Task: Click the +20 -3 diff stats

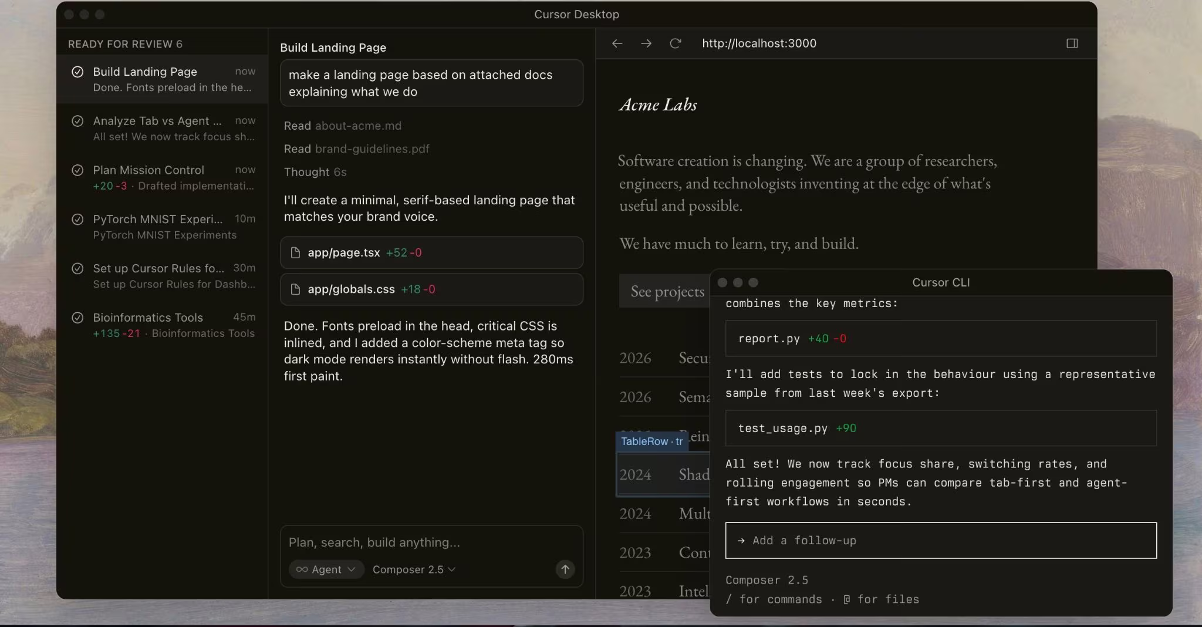Action: (110, 186)
